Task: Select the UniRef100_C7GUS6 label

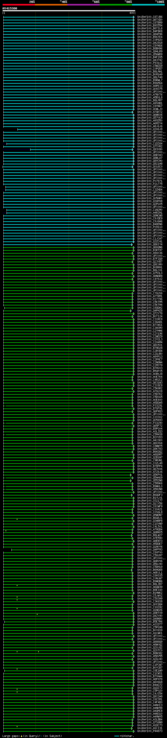Action: coord(150,293)
